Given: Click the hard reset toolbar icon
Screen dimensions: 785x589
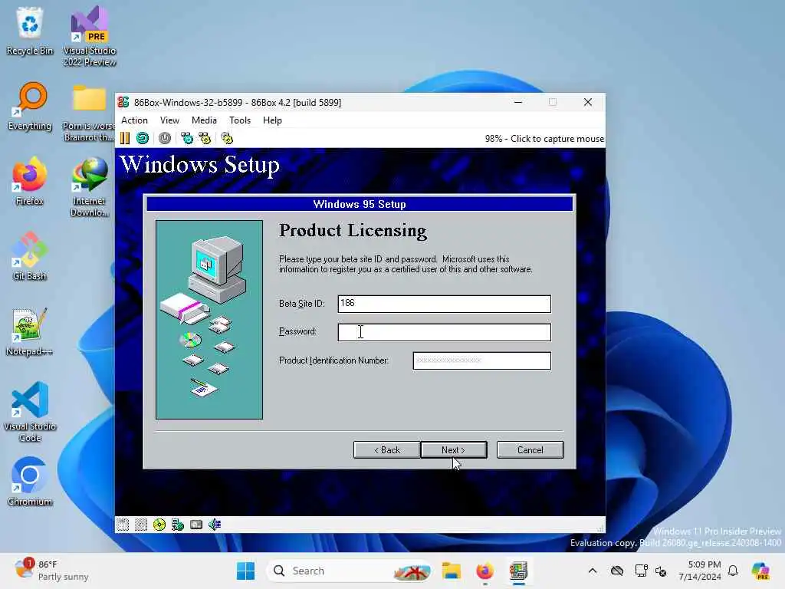Looking at the screenshot, I should pos(143,138).
